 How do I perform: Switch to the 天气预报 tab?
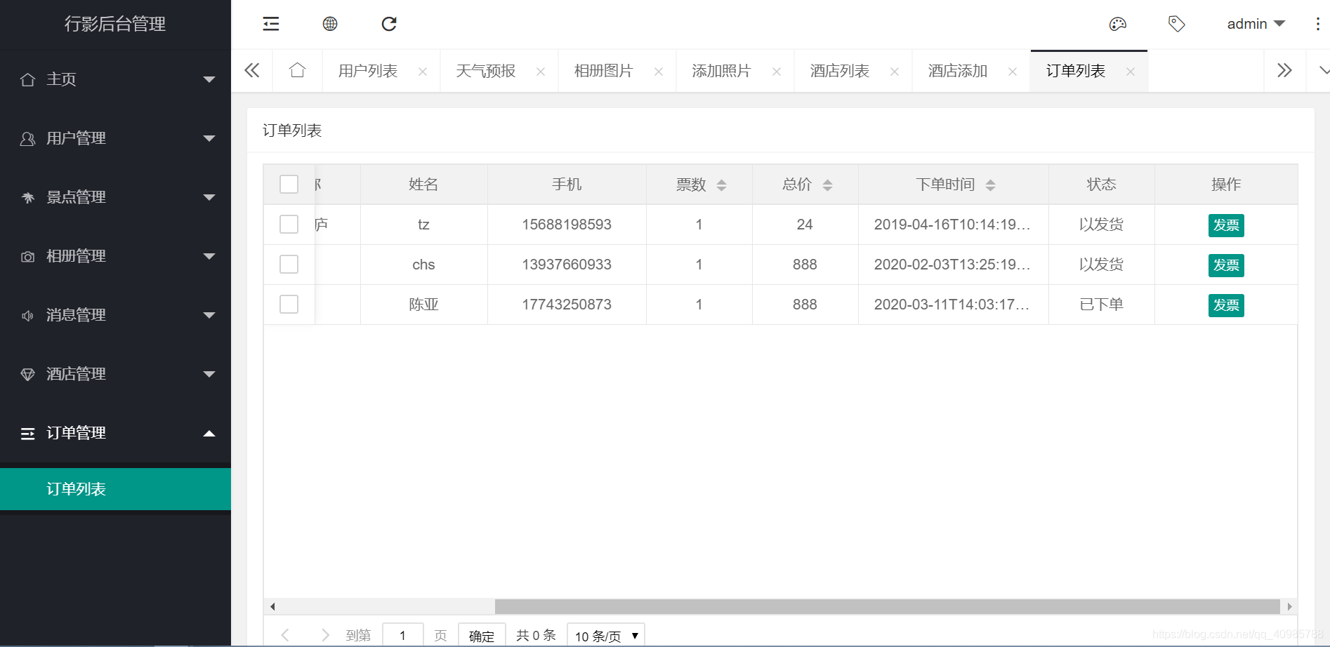tap(486, 71)
